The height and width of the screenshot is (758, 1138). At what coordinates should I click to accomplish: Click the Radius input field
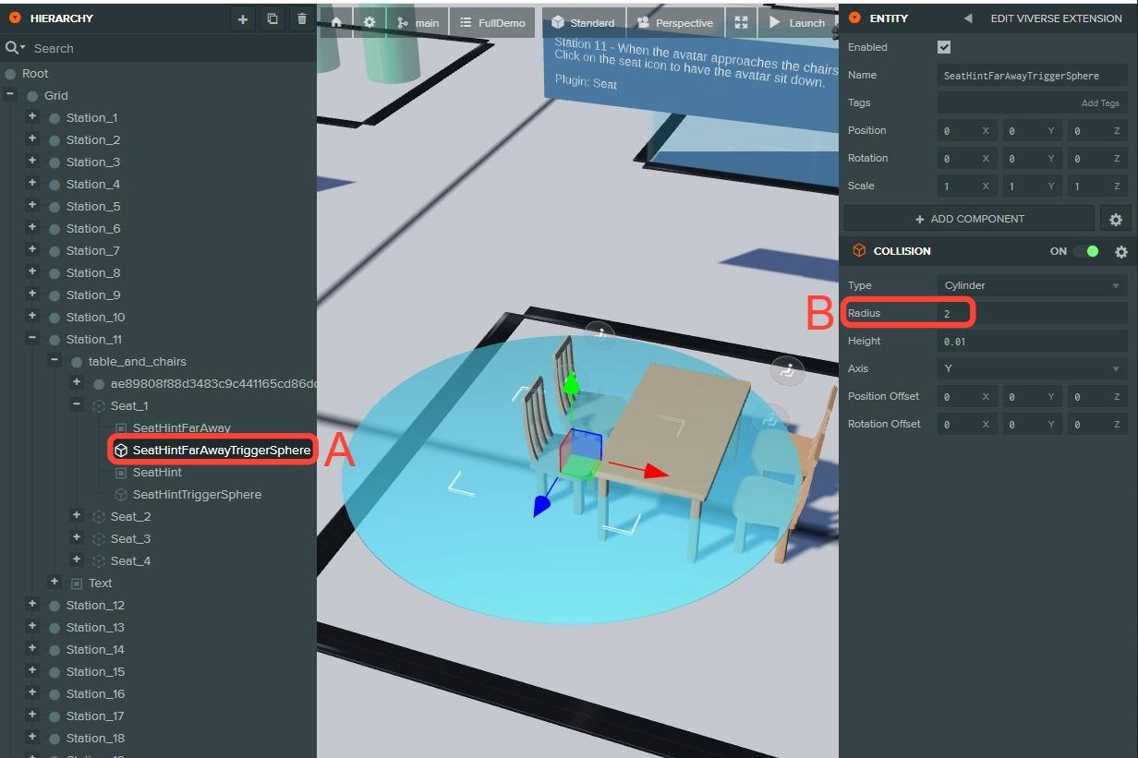point(1032,313)
